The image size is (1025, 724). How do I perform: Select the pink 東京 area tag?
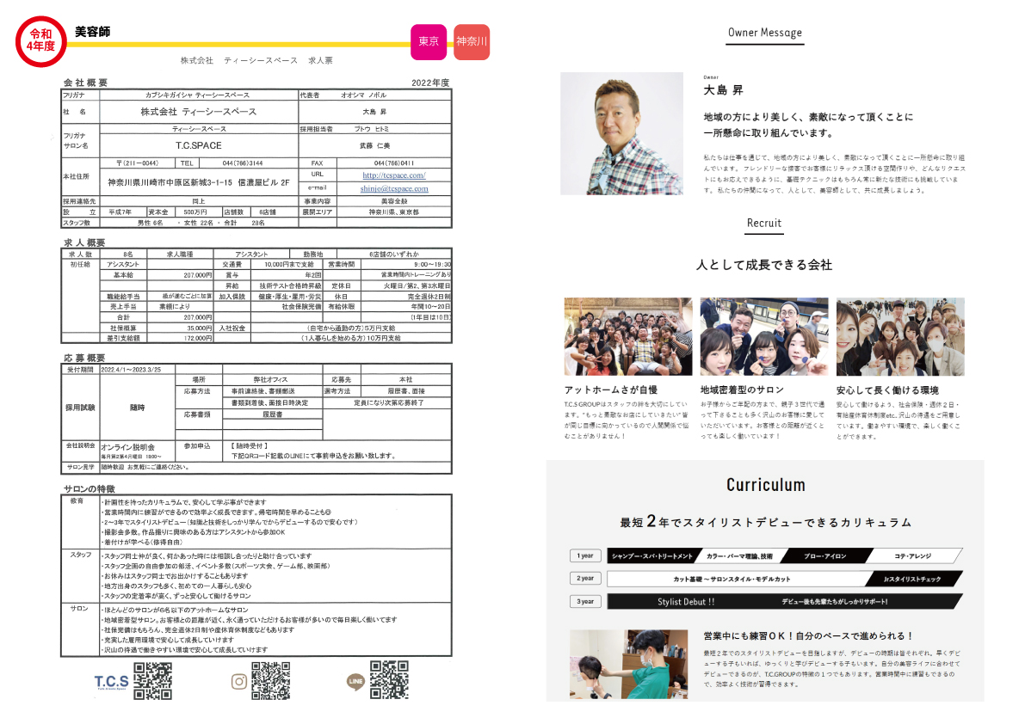pyautogui.click(x=429, y=42)
